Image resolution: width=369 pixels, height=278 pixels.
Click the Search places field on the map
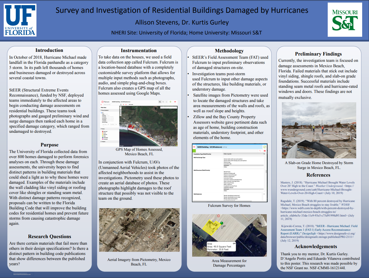[169, 107]
